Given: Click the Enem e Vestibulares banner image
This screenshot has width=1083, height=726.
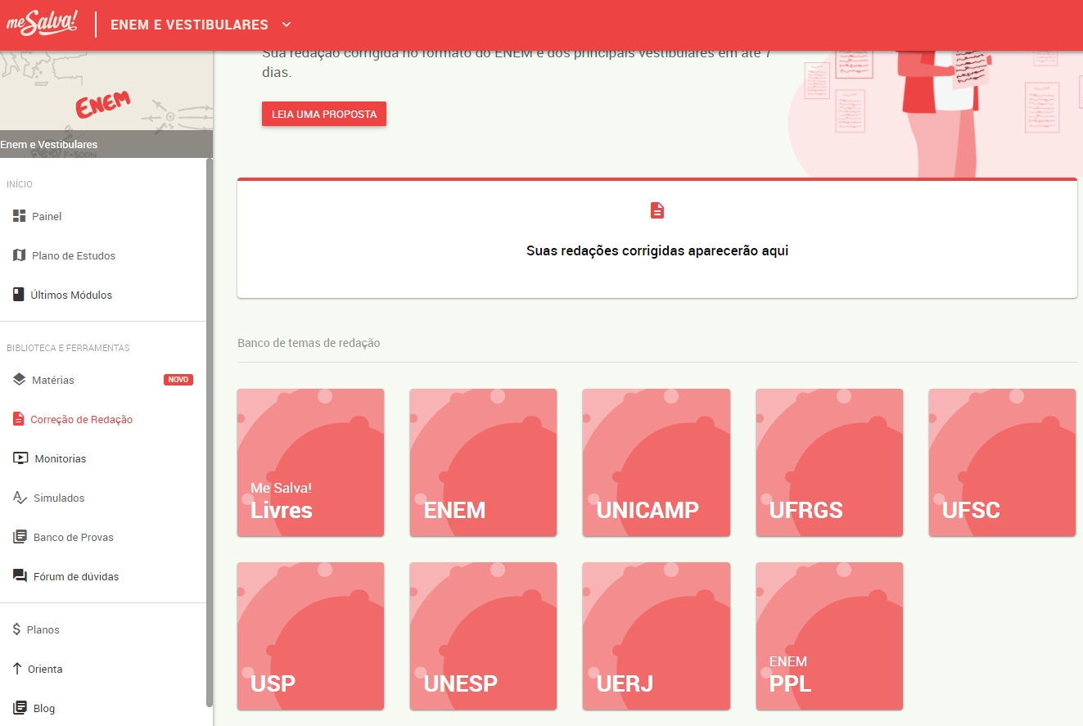Looking at the screenshot, I should 106,104.
